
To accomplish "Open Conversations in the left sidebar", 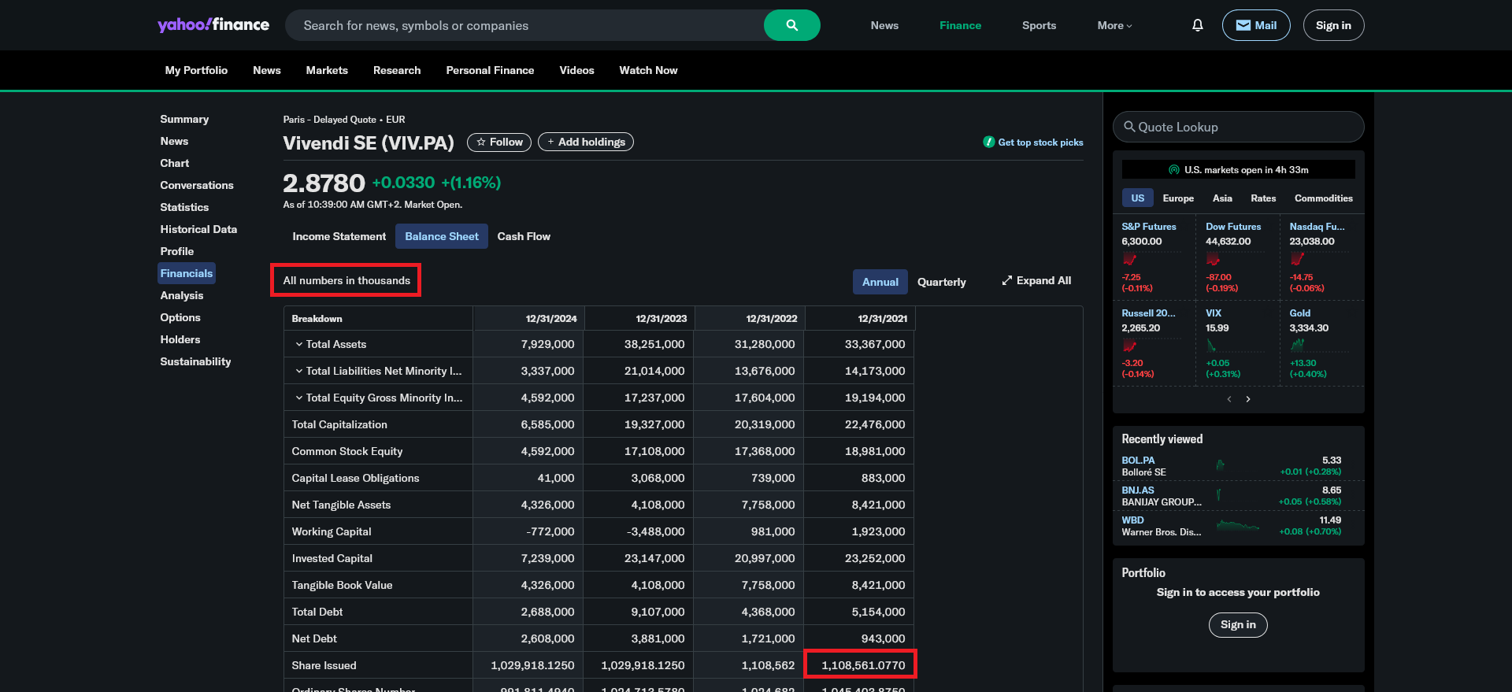I will [197, 185].
